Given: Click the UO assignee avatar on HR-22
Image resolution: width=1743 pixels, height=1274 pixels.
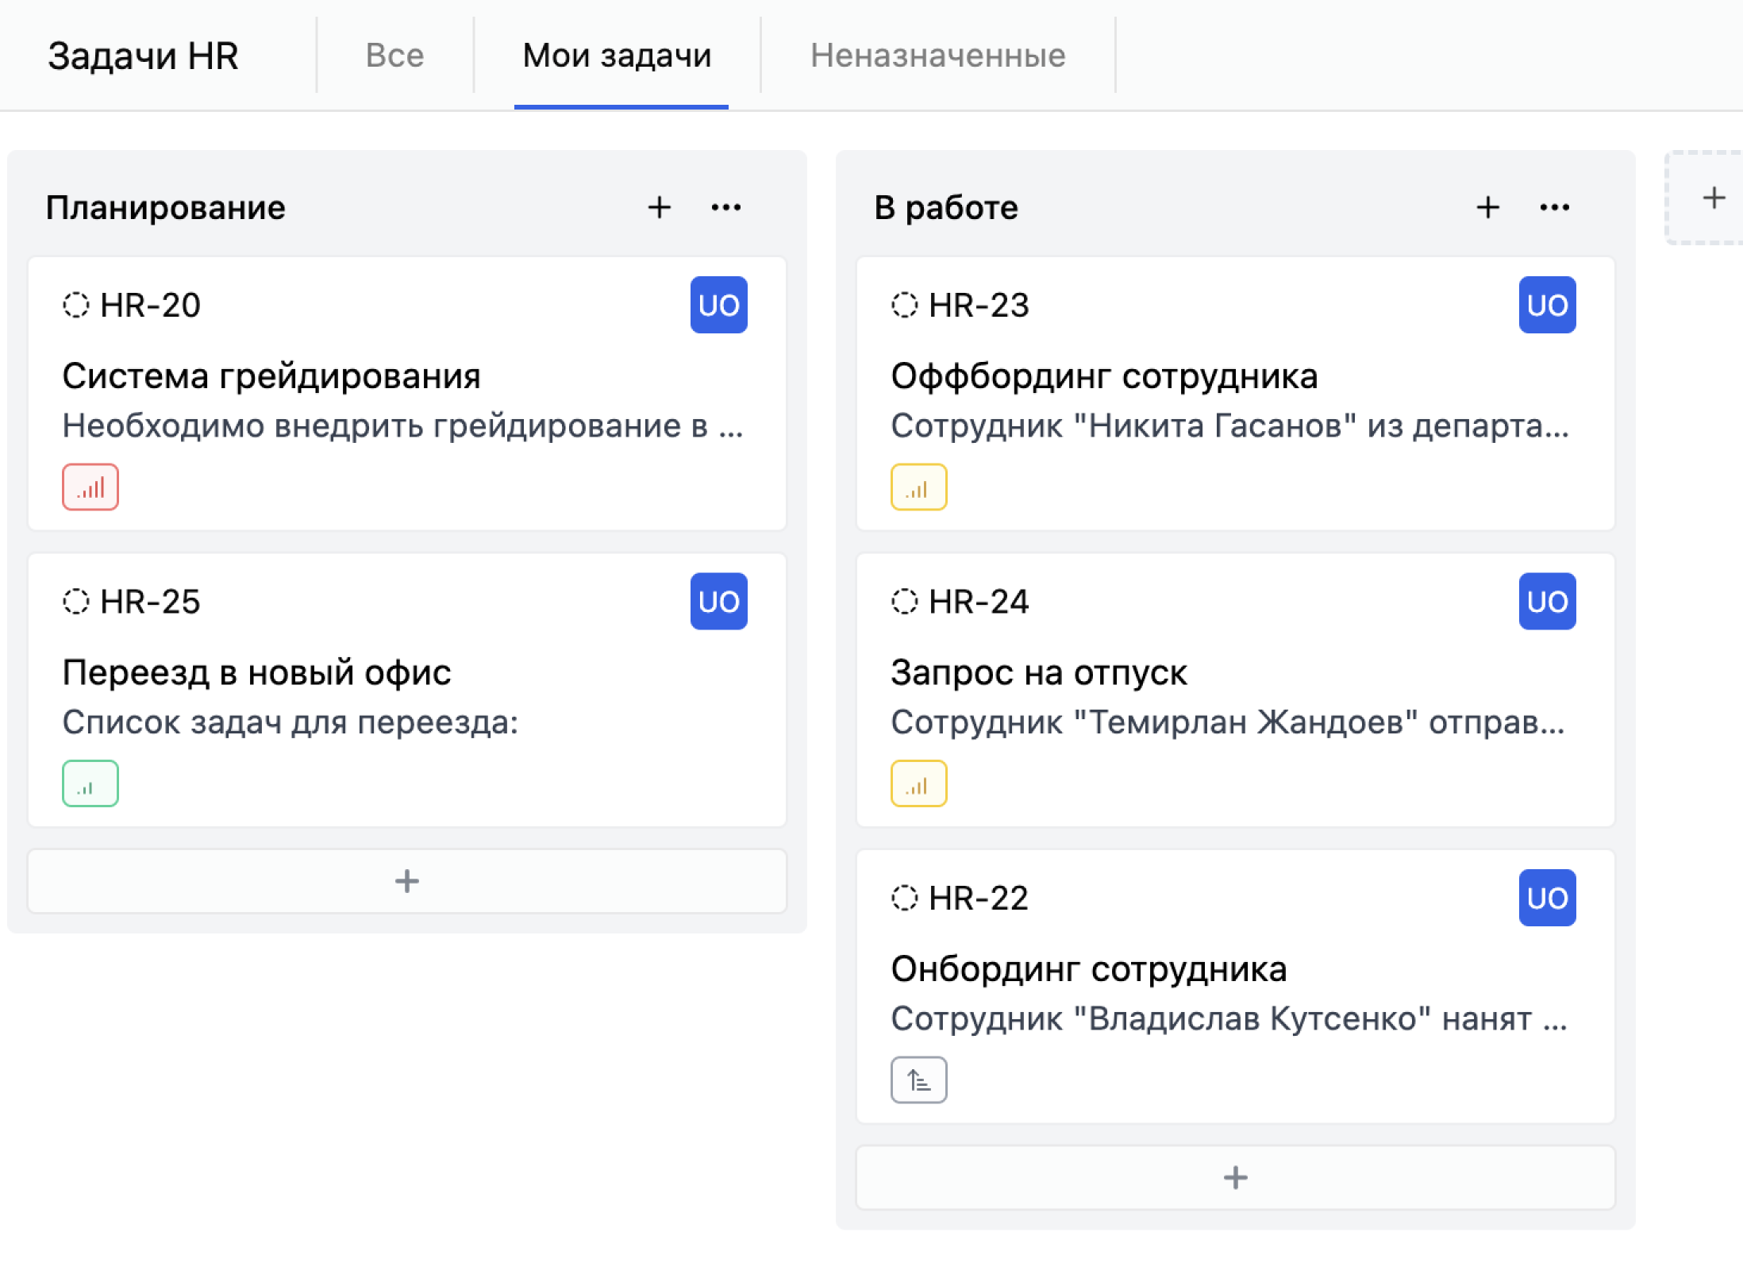Looking at the screenshot, I should pyautogui.click(x=1546, y=898).
